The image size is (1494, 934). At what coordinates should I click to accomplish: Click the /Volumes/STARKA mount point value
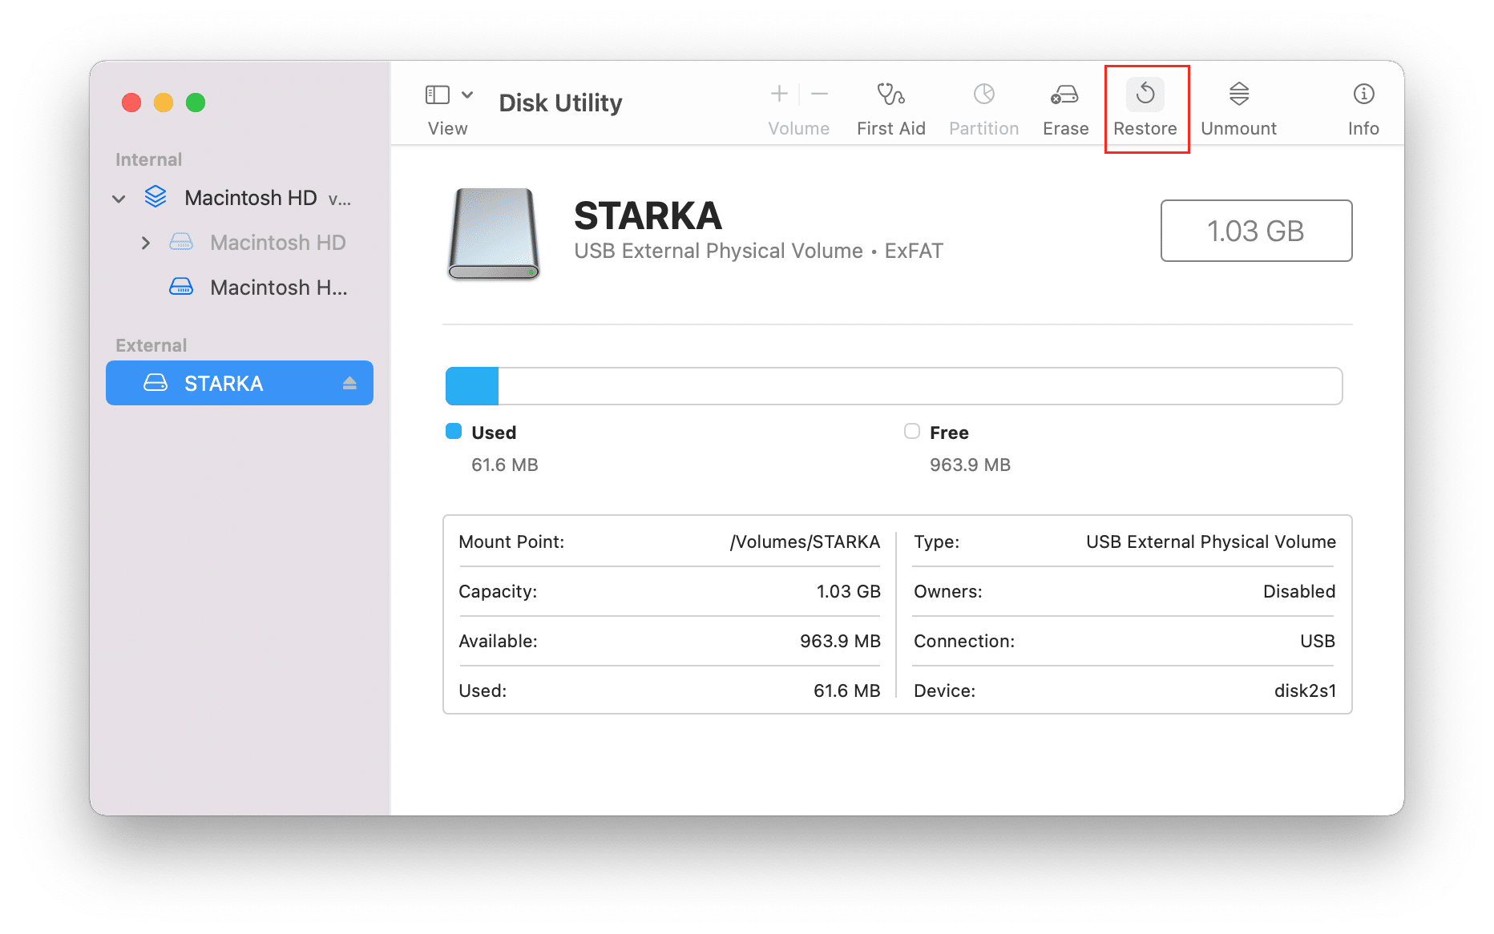click(x=805, y=542)
